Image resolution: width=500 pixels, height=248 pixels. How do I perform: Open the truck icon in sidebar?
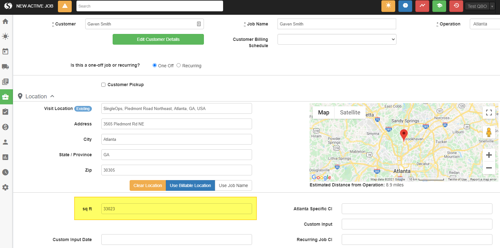(5, 67)
